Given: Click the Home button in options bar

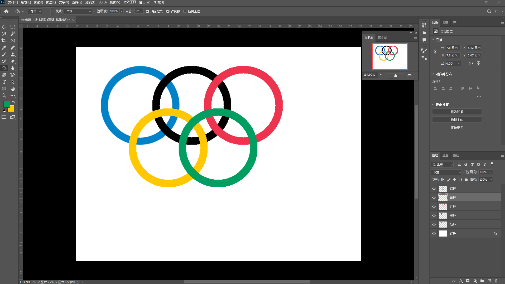Looking at the screenshot, I should (x=6, y=11).
